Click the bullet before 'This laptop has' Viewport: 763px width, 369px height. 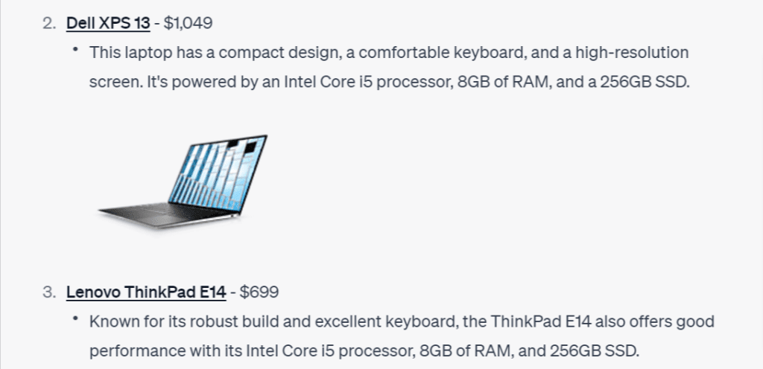pyautogui.click(x=75, y=49)
